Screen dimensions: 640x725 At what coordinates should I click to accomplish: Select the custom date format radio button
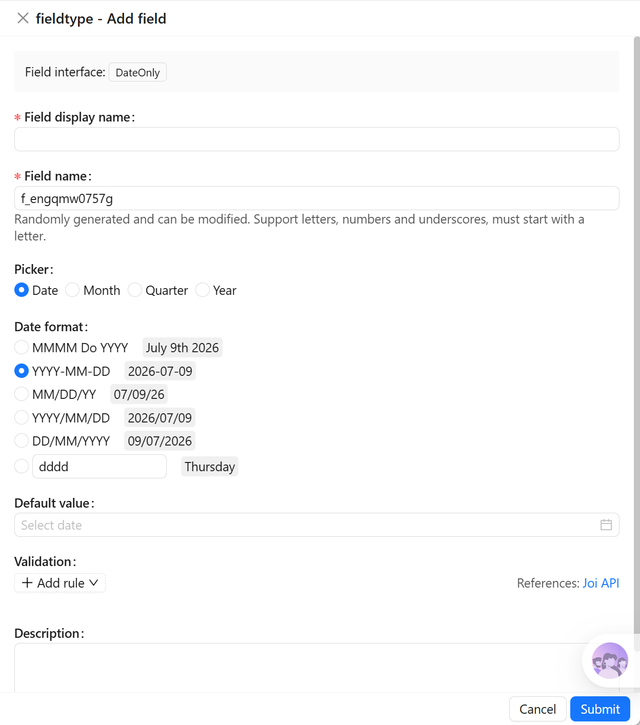tap(22, 467)
